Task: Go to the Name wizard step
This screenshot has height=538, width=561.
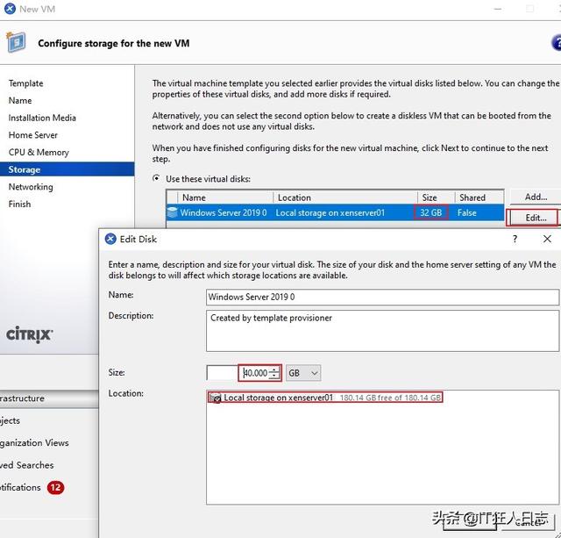Action: pos(20,100)
